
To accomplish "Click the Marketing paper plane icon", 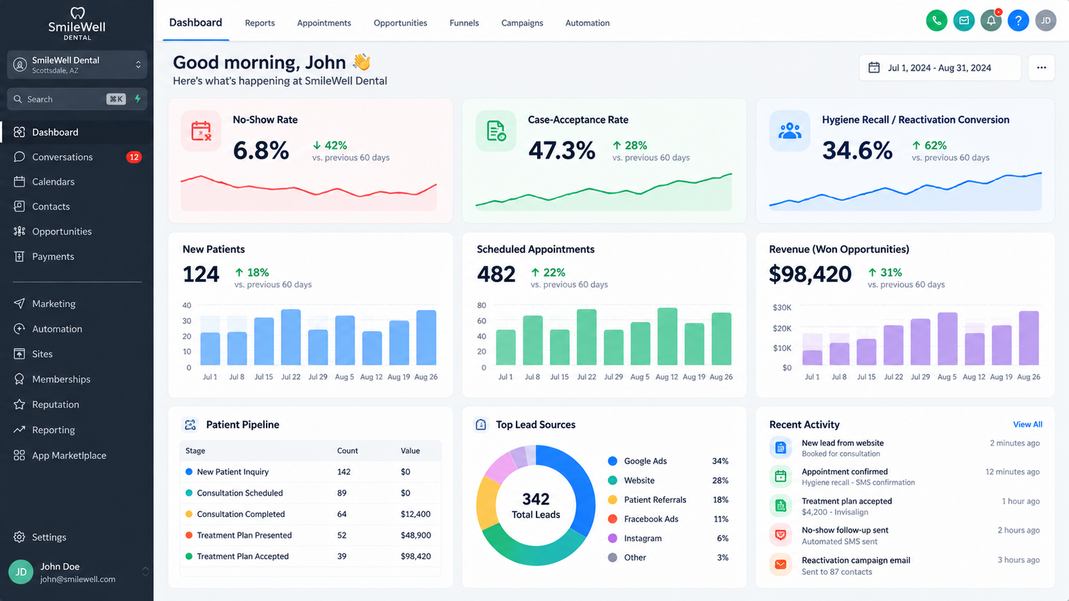I will tap(19, 304).
